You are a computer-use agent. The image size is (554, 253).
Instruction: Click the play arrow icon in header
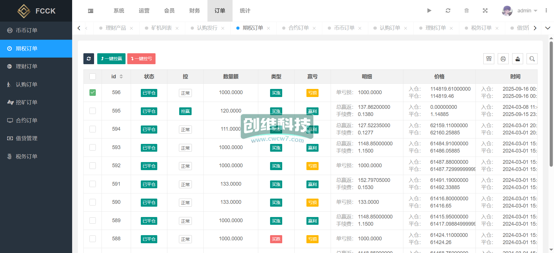(x=429, y=11)
